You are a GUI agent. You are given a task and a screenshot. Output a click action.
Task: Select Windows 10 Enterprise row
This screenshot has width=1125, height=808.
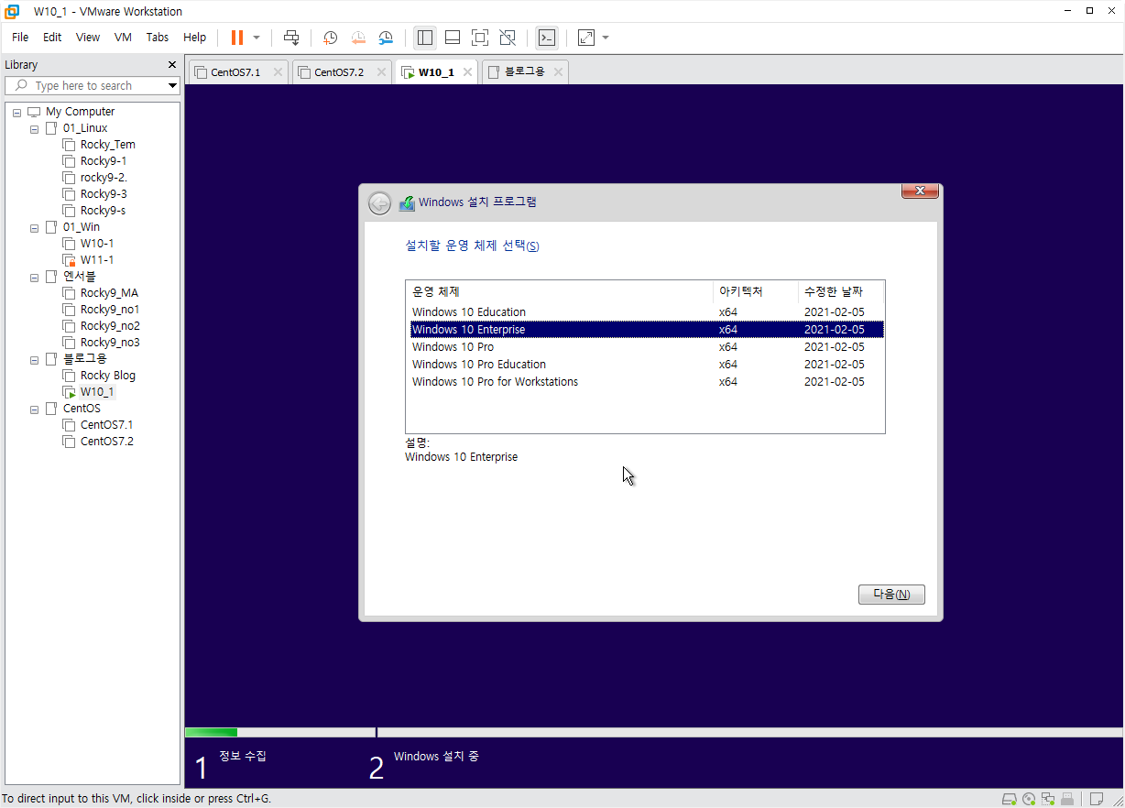(x=647, y=330)
